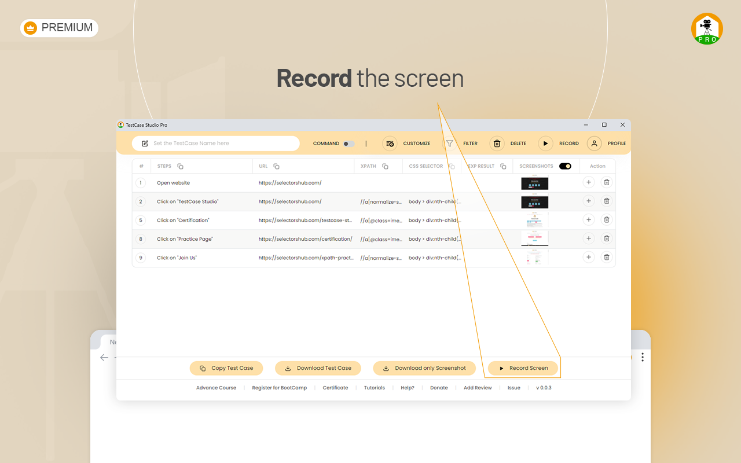Expand the 'Click on Certification' step row

click(x=588, y=220)
